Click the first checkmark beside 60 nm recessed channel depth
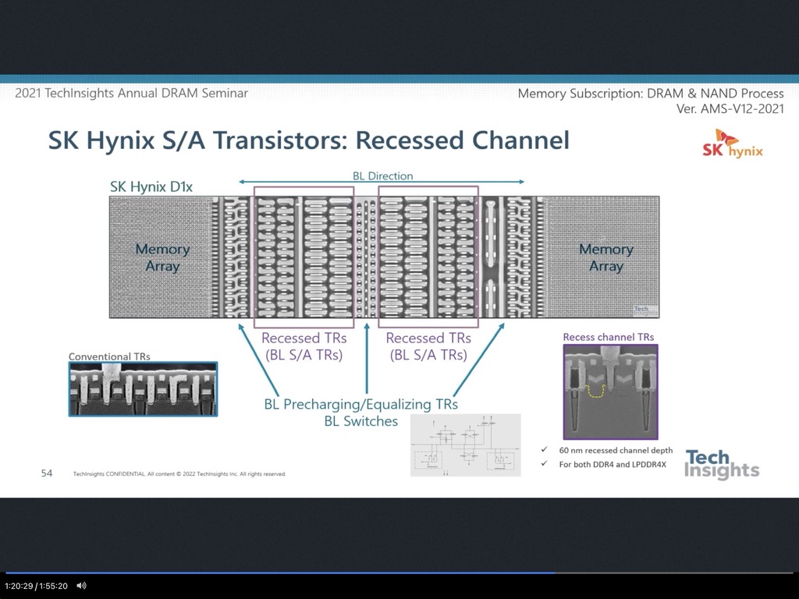This screenshot has width=799, height=599. click(544, 450)
